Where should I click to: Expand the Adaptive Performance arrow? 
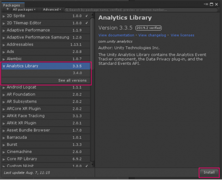click(4, 30)
